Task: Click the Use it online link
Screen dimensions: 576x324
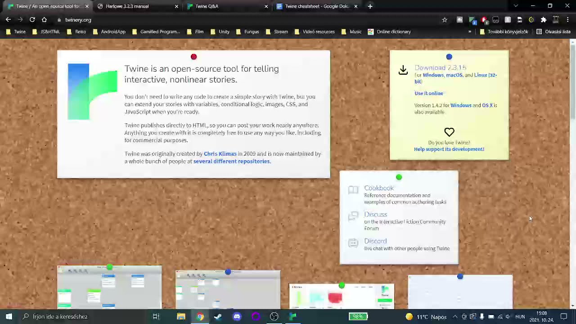Action: click(428, 93)
